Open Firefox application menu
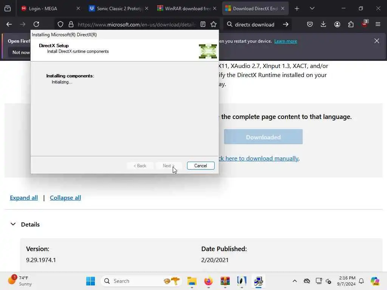This screenshot has width=387, height=290. coord(378,25)
